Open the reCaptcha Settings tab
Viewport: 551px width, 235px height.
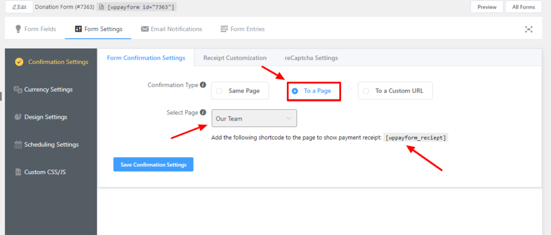coord(311,58)
